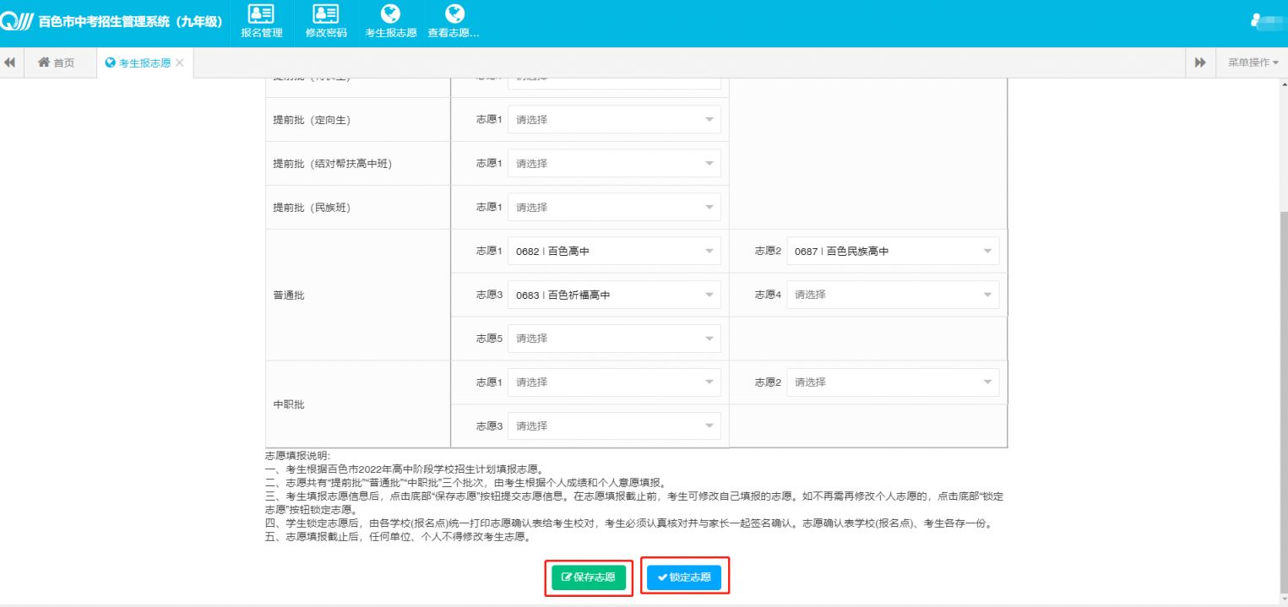Click the 志愿填报说明 heading text
The image size is (1288, 607).
click(x=298, y=456)
